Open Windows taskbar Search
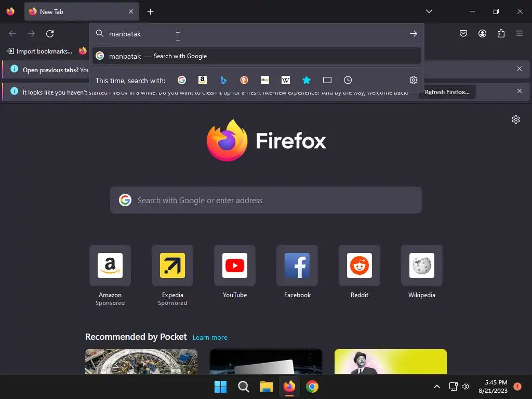 click(244, 387)
